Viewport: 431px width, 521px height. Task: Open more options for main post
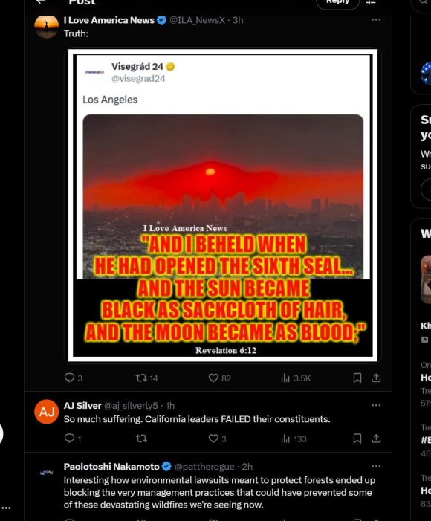(x=376, y=20)
